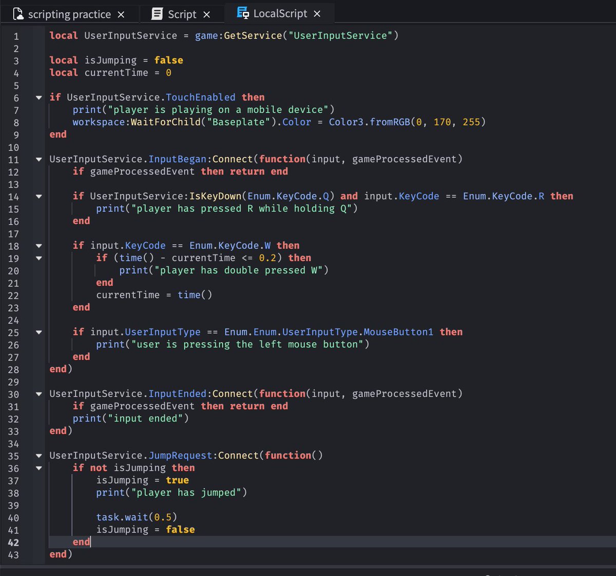Click isJumping = false on line 41
Image resolution: width=616 pixels, height=576 pixels.
tap(145, 529)
